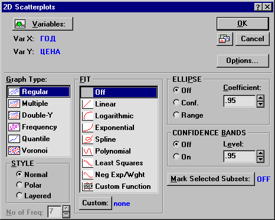
Task: Open the Options... button
Action: click(x=243, y=61)
